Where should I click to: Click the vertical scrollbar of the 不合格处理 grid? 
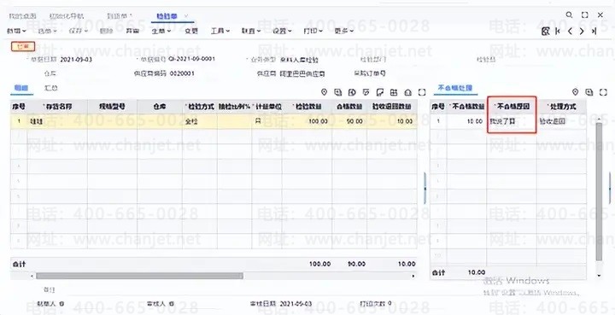pyautogui.click(x=599, y=192)
